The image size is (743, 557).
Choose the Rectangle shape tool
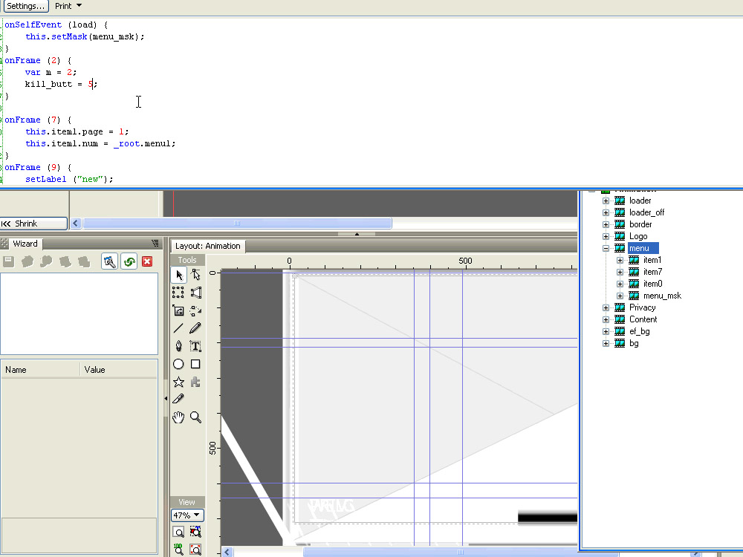pyautogui.click(x=195, y=364)
